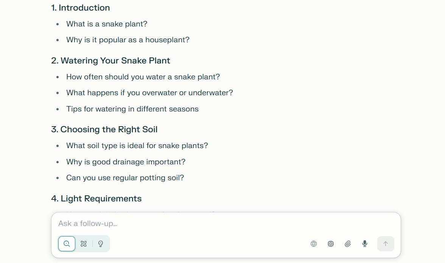The height and width of the screenshot is (263, 445).
Task: Click "Why is it popular as a houseplant?"
Action: coord(128,40)
